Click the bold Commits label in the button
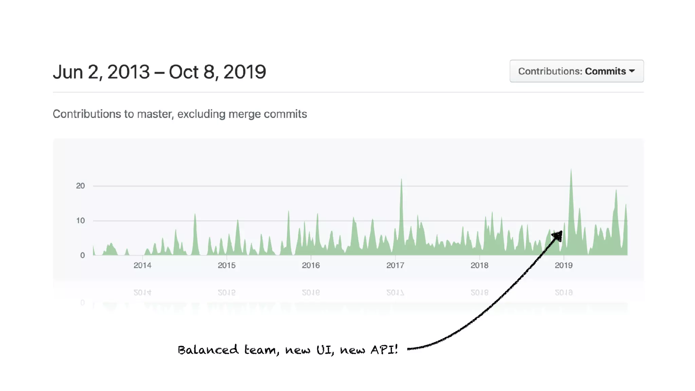This screenshot has height=391, width=695. tap(605, 71)
